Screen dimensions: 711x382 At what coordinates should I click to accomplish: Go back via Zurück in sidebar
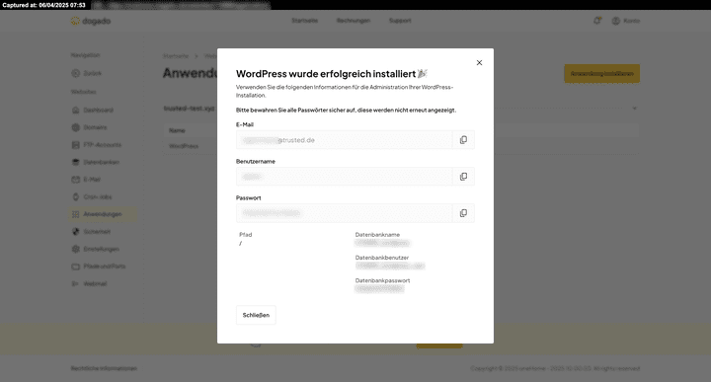click(87, 73)
